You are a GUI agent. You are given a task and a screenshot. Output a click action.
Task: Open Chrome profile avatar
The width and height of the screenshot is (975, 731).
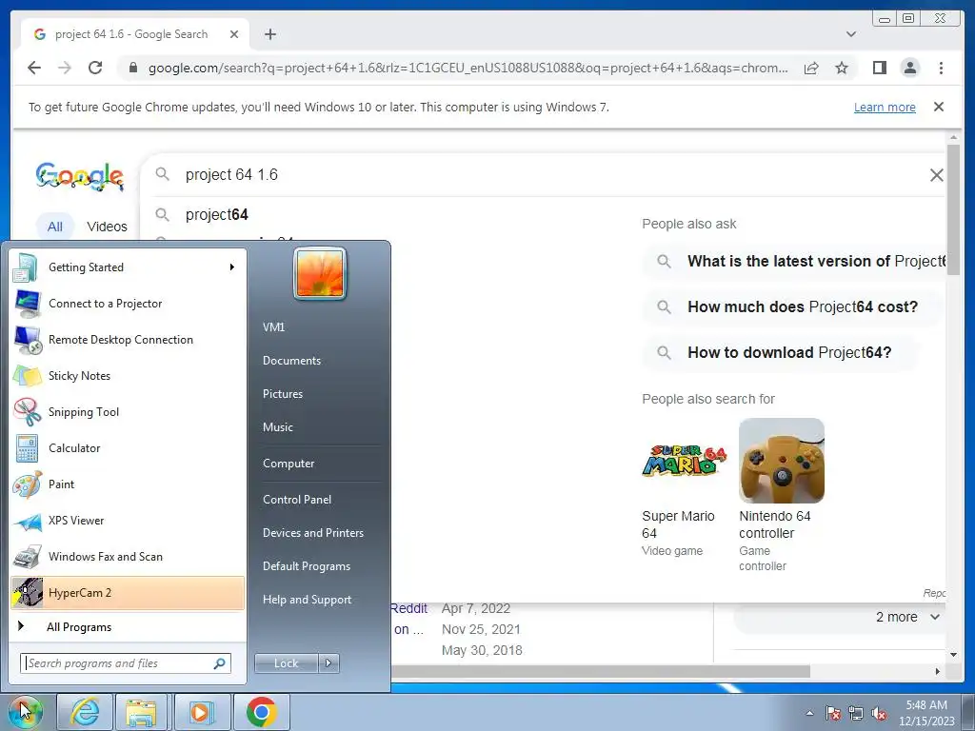point(909,68)
